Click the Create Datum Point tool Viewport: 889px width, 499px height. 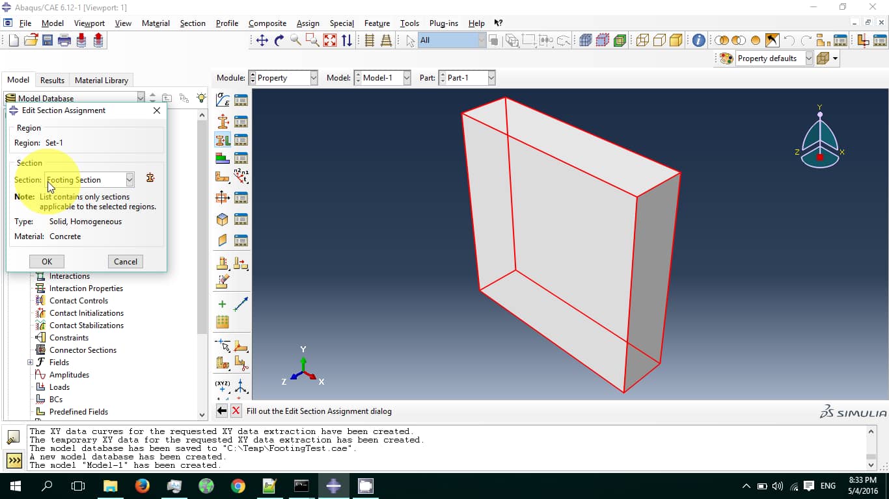[x=222, y=385]
